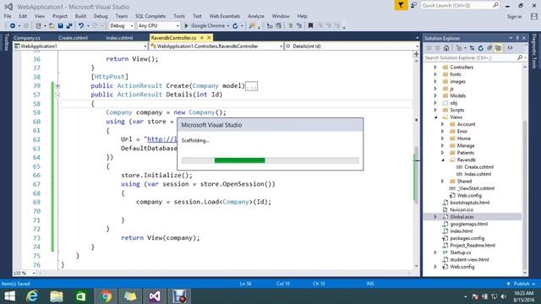This screenshot has height=304, width=541.
Task: Open the Analyze menu
Action: 255,16
